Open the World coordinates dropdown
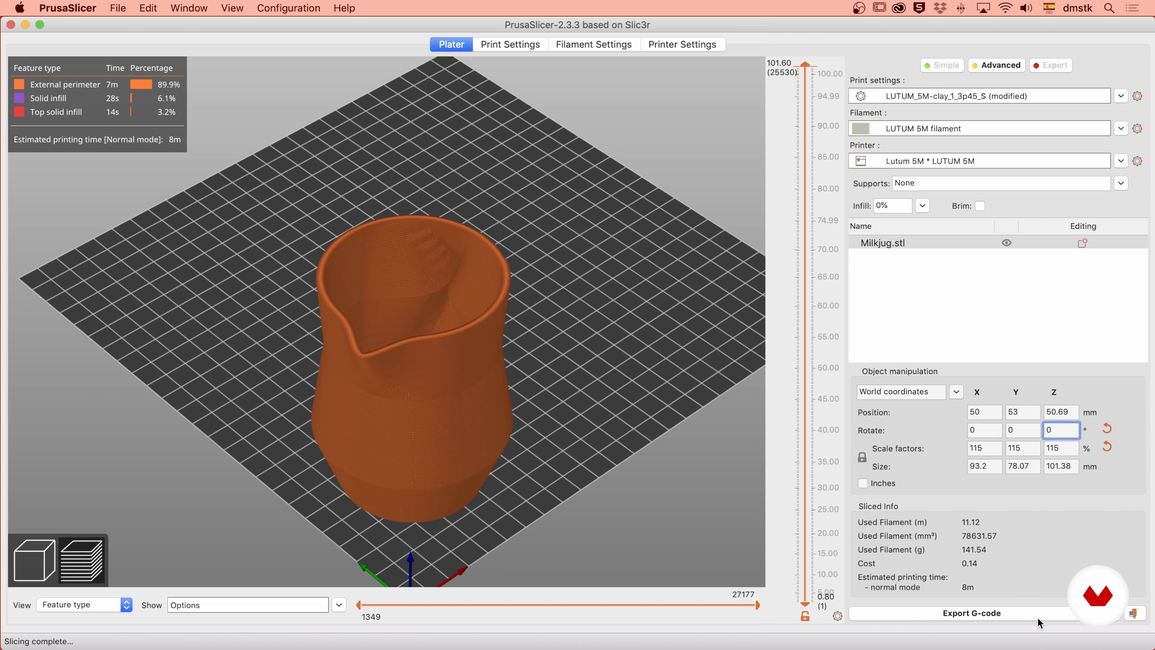 click(956, 392)
